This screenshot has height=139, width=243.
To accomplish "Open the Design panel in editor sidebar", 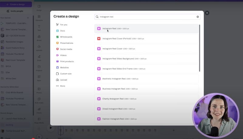I will (x=39, y=8).
